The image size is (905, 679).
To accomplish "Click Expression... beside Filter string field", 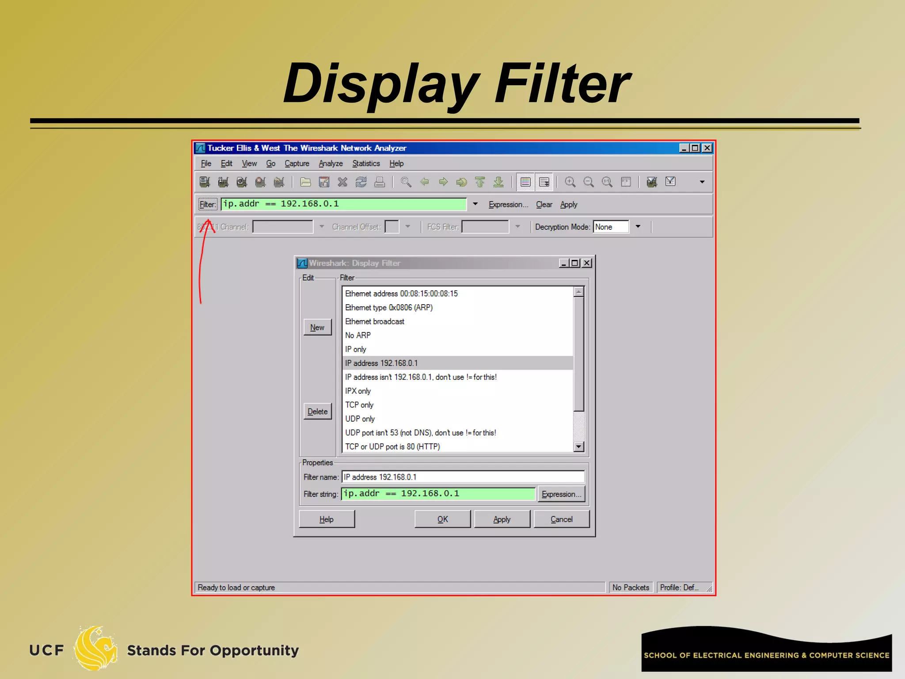I will (x=561, y=494).
